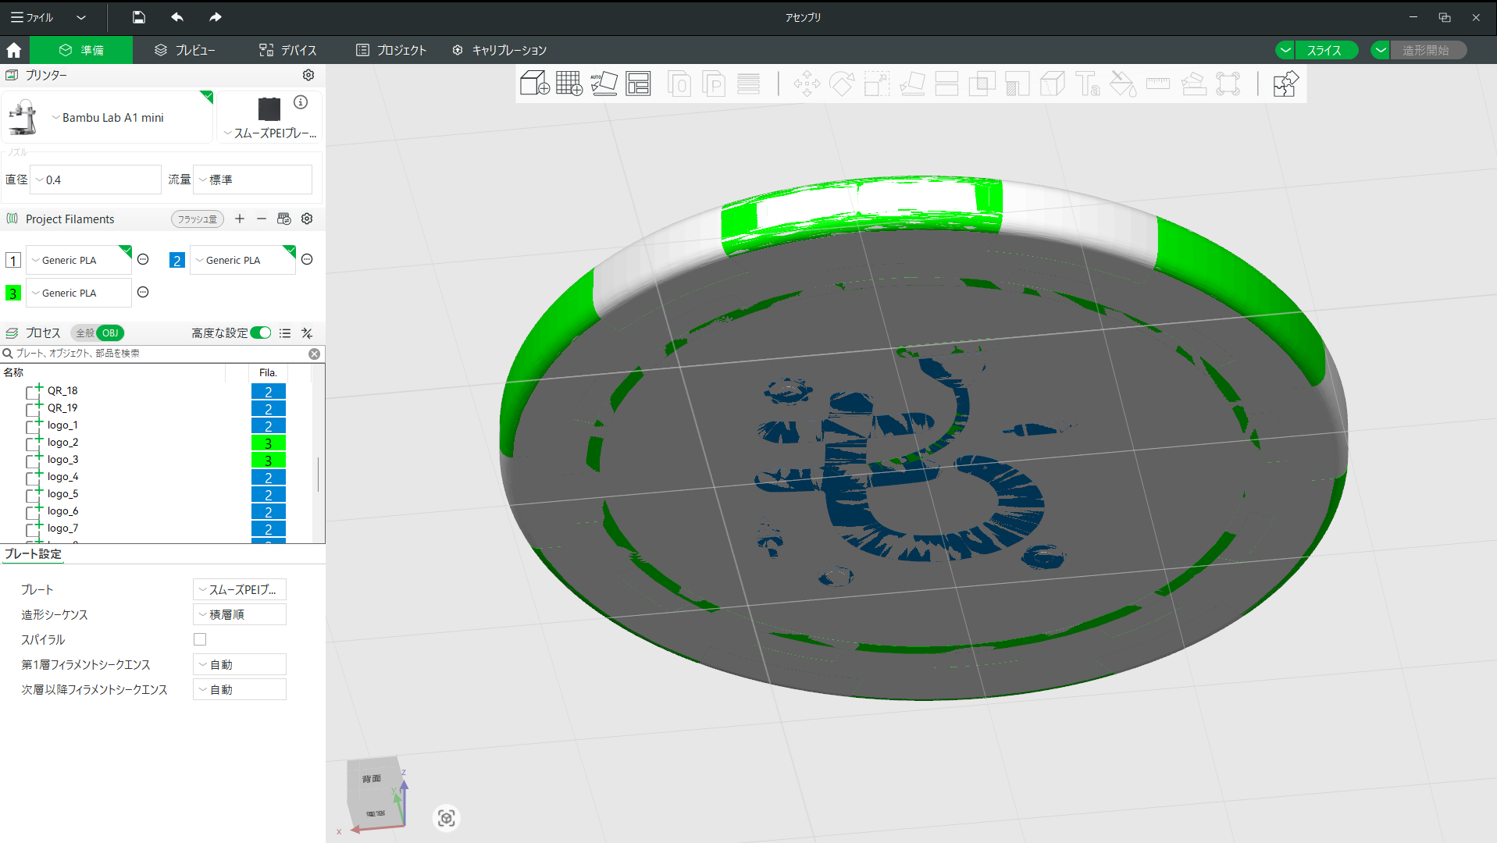Reset the 3D view with the camera icon
The image size is (1497, 843).
[x=446, y=818]
